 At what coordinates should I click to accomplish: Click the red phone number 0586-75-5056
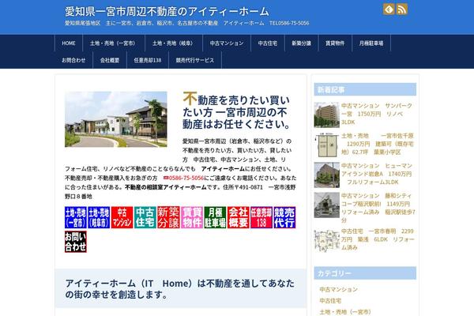tap(186, 178)
